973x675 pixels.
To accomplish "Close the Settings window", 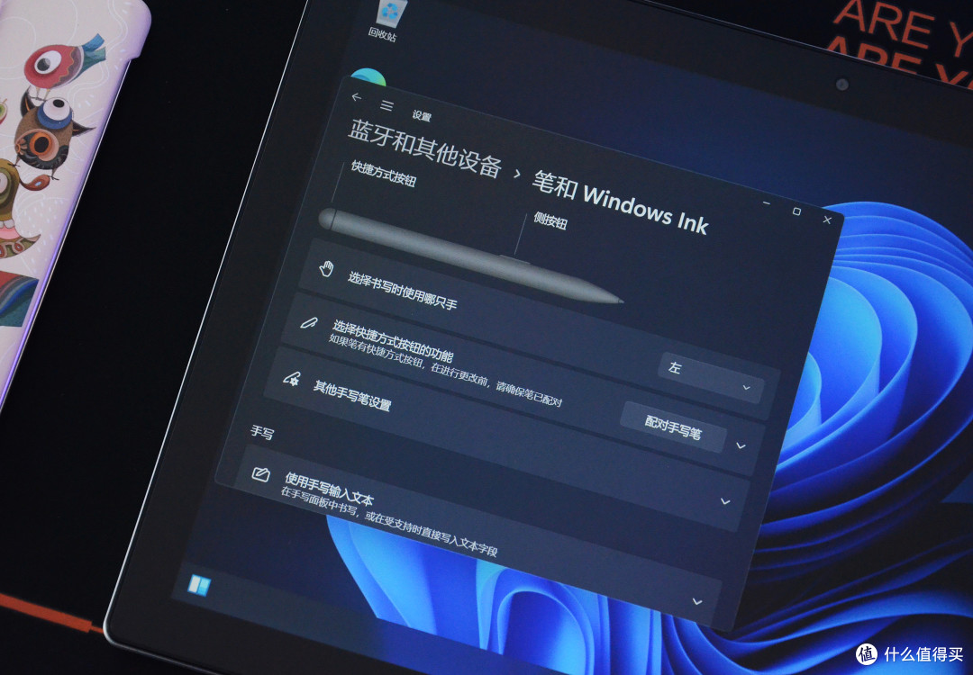I will pyautogui.click(x=826, y=220).
